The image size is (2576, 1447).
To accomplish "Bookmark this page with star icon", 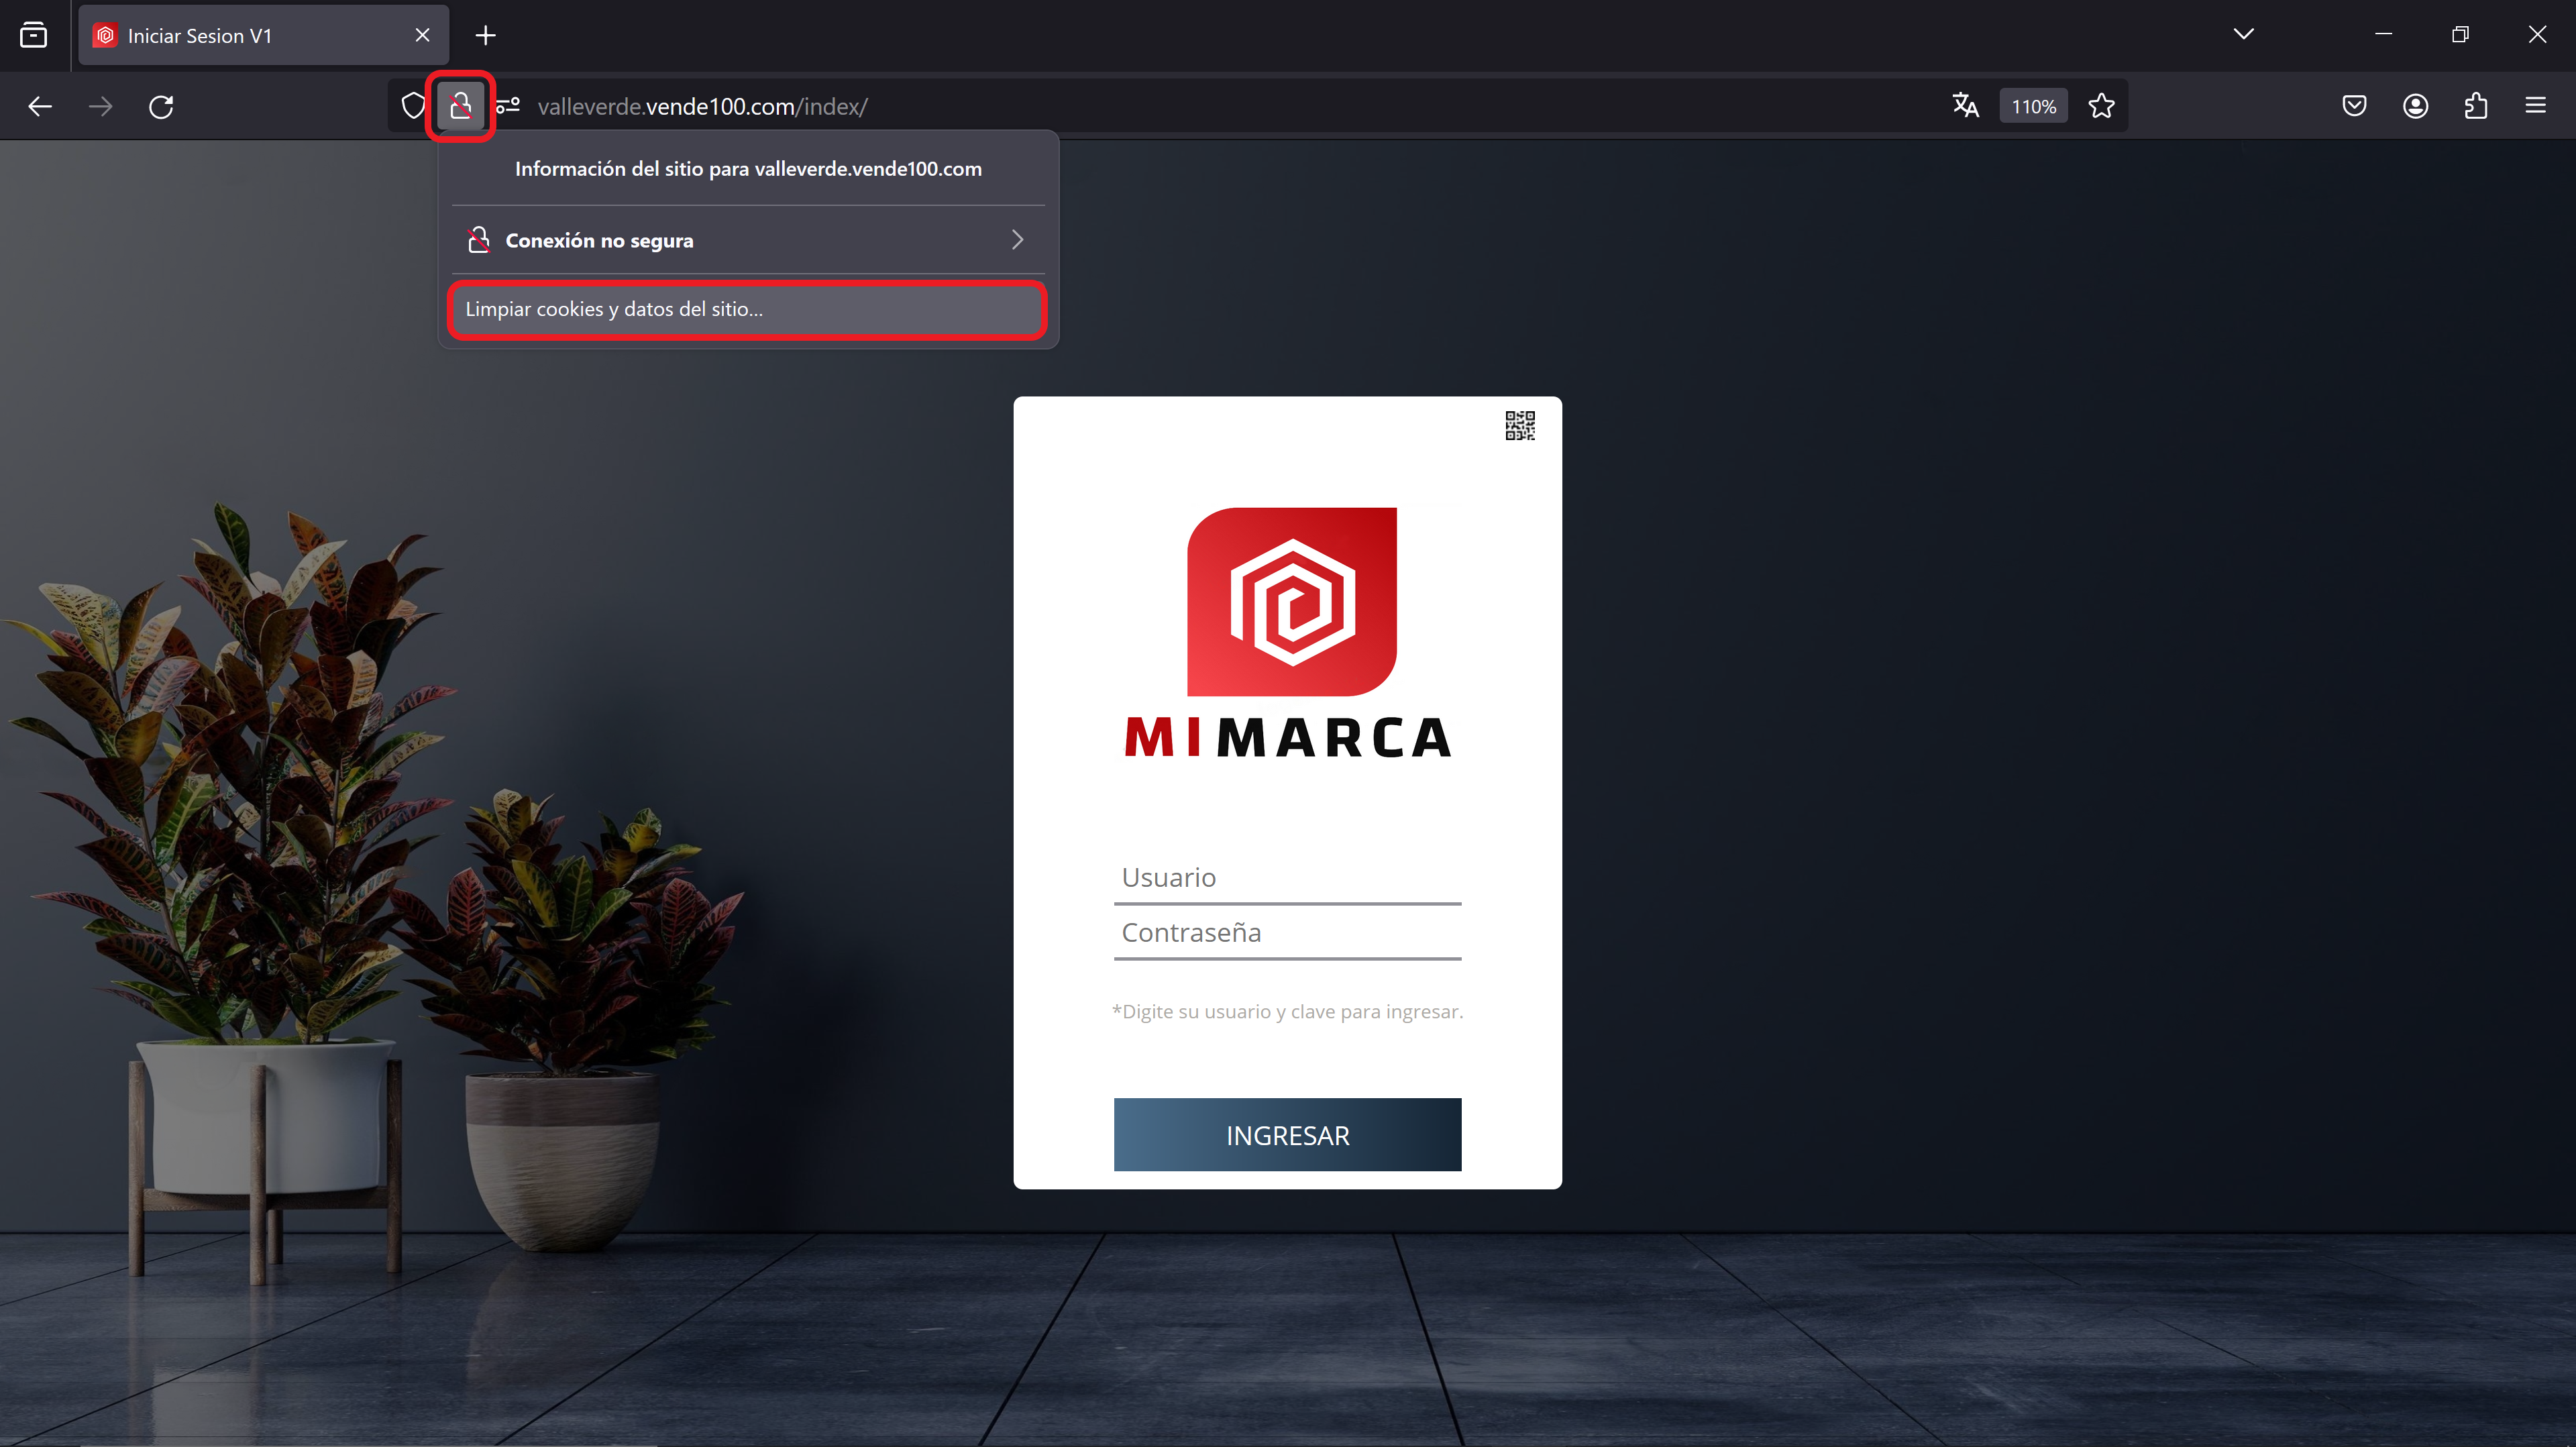I will click(x=2101, y=105).
